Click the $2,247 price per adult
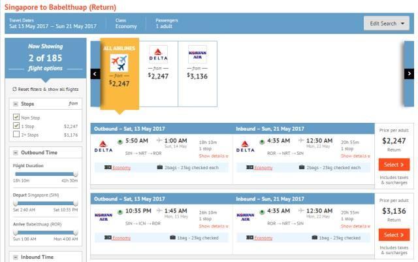This screenshot has height=262, width=418. (394, 141)
